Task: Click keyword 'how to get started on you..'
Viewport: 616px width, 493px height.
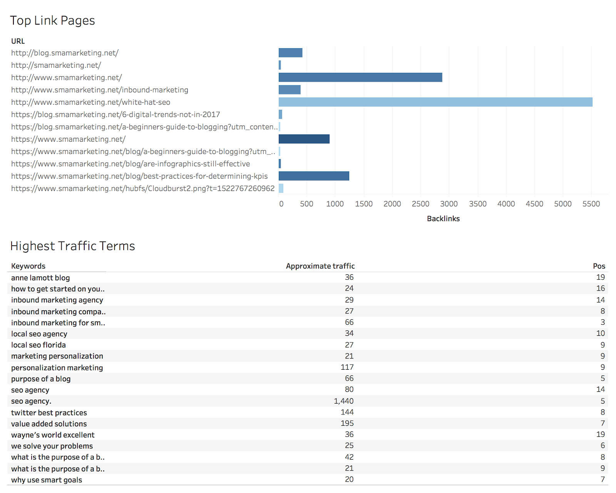Action: tap(58, 289)
